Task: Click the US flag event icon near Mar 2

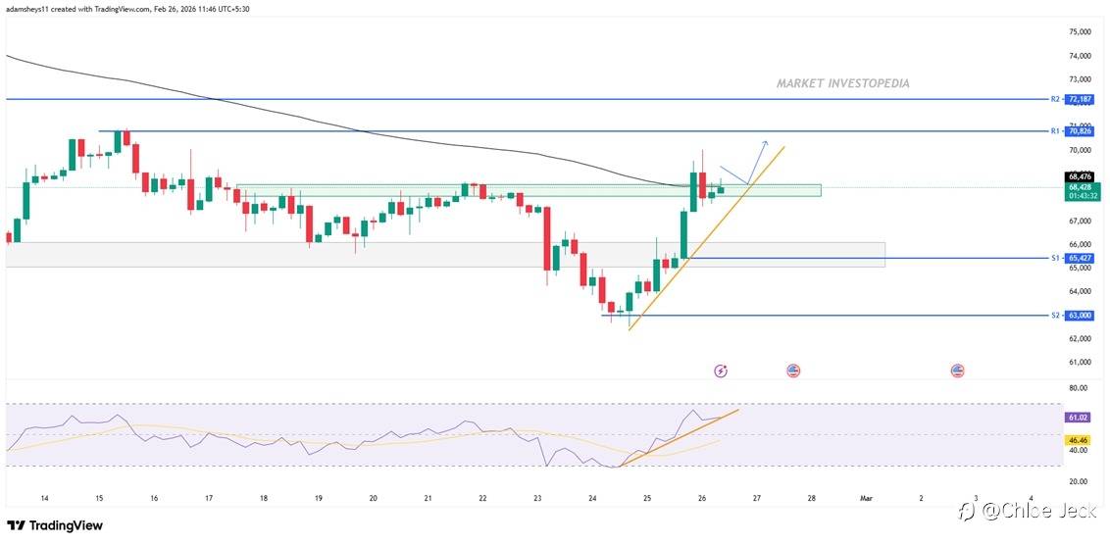Action: pos(957,371)
